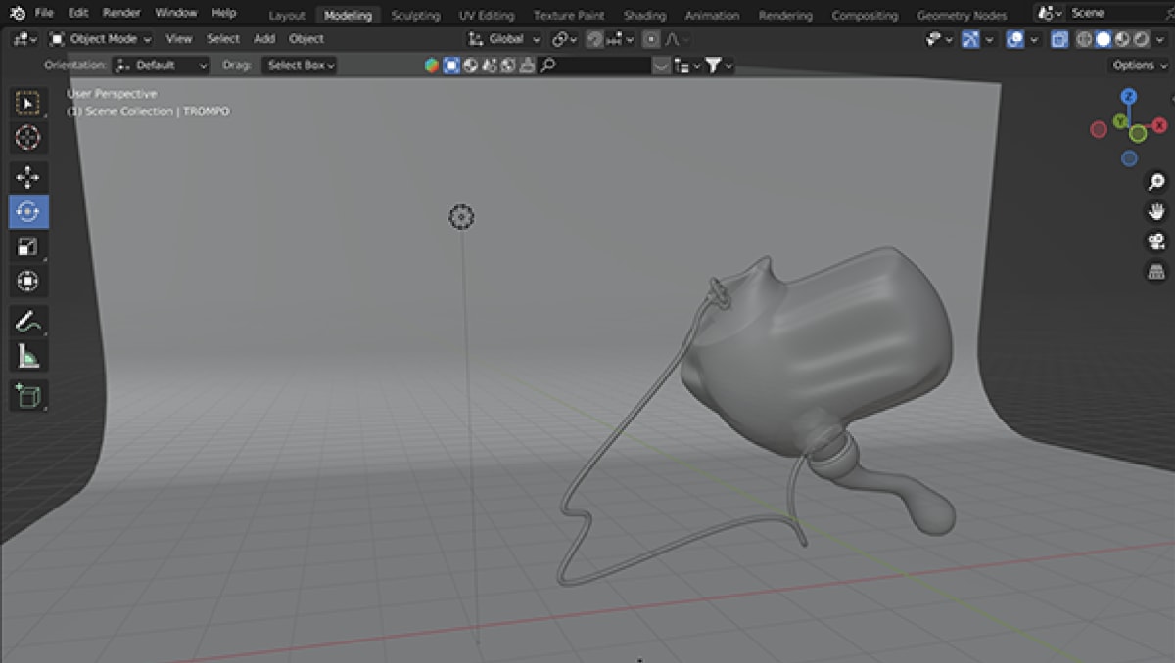1175x663 pixels.
Task: Switch to the Sculpting workspace tab
Action: point(415,16)
